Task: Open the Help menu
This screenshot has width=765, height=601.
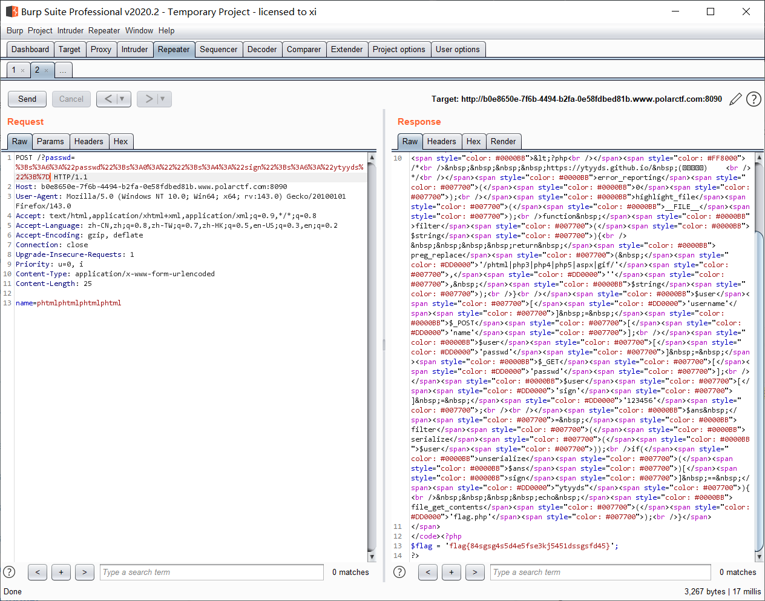Action: [166, 30]
